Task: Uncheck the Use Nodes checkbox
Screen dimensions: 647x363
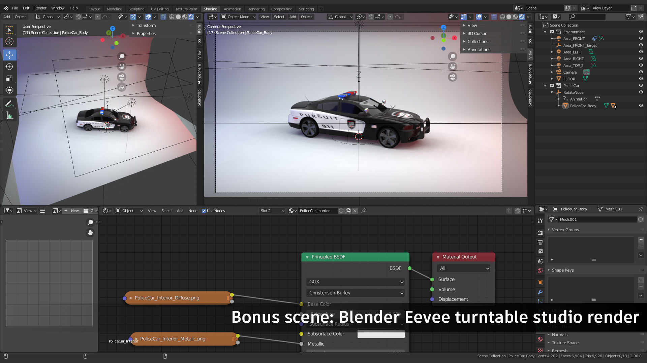Action: pos(204,211)
